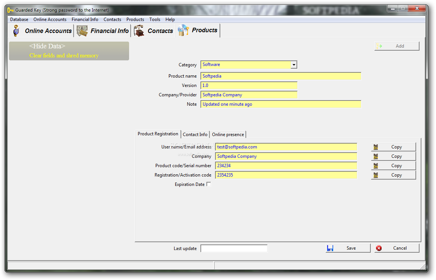Image resolution: width=436 pixels, height=280 pixels.
Task: Copy the registration Company value
Action: click(394, 156)
